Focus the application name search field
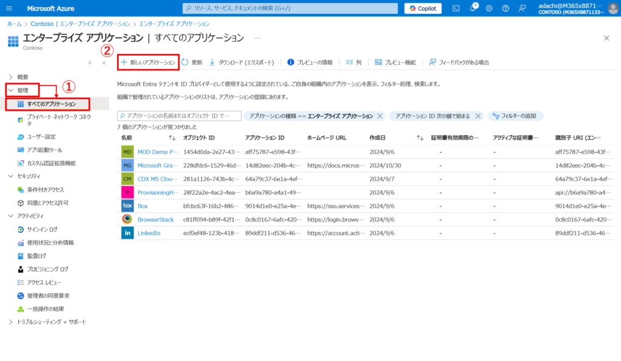The height and width of the screenshot is (361, 621). point(179,116)
